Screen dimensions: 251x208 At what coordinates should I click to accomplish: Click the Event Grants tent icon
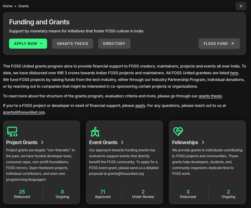point(95,132)
